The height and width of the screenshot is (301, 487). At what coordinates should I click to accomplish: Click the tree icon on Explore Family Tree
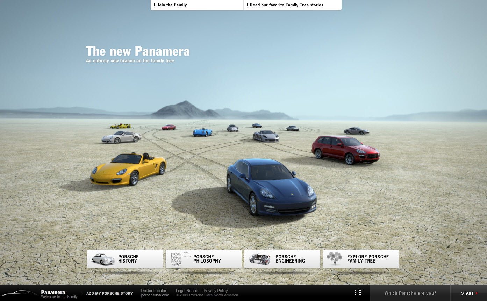[x=334, y=259]
